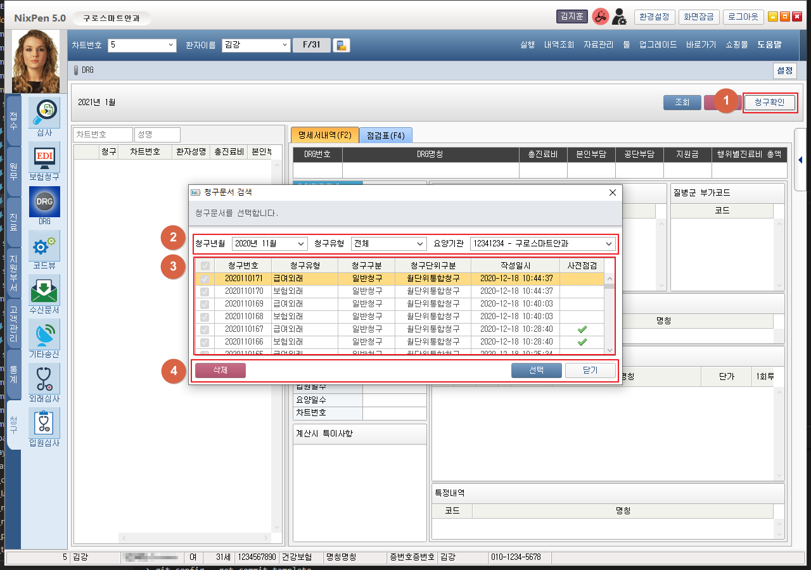Switch to the 점검표(F4) tab
Viewport: 811px width, 570px height.
point(386,135)
